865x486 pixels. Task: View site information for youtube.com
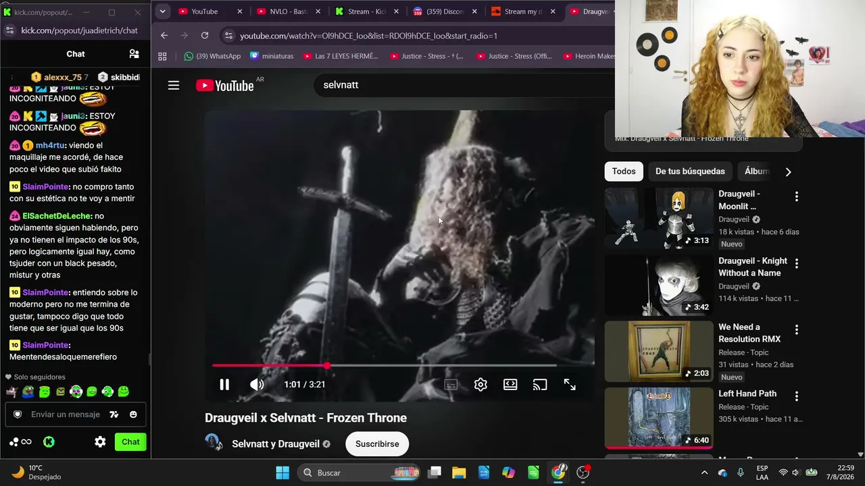pos(228,36)
